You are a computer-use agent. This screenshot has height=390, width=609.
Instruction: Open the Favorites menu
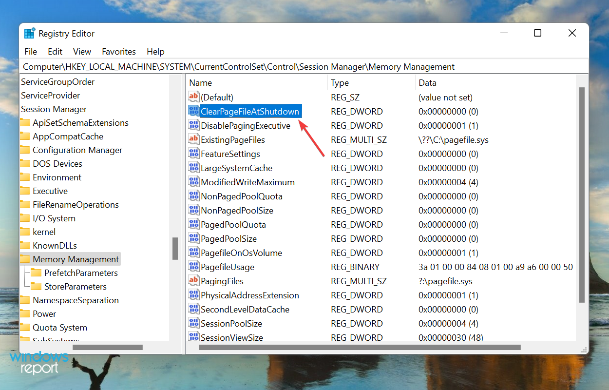(118, 51)
